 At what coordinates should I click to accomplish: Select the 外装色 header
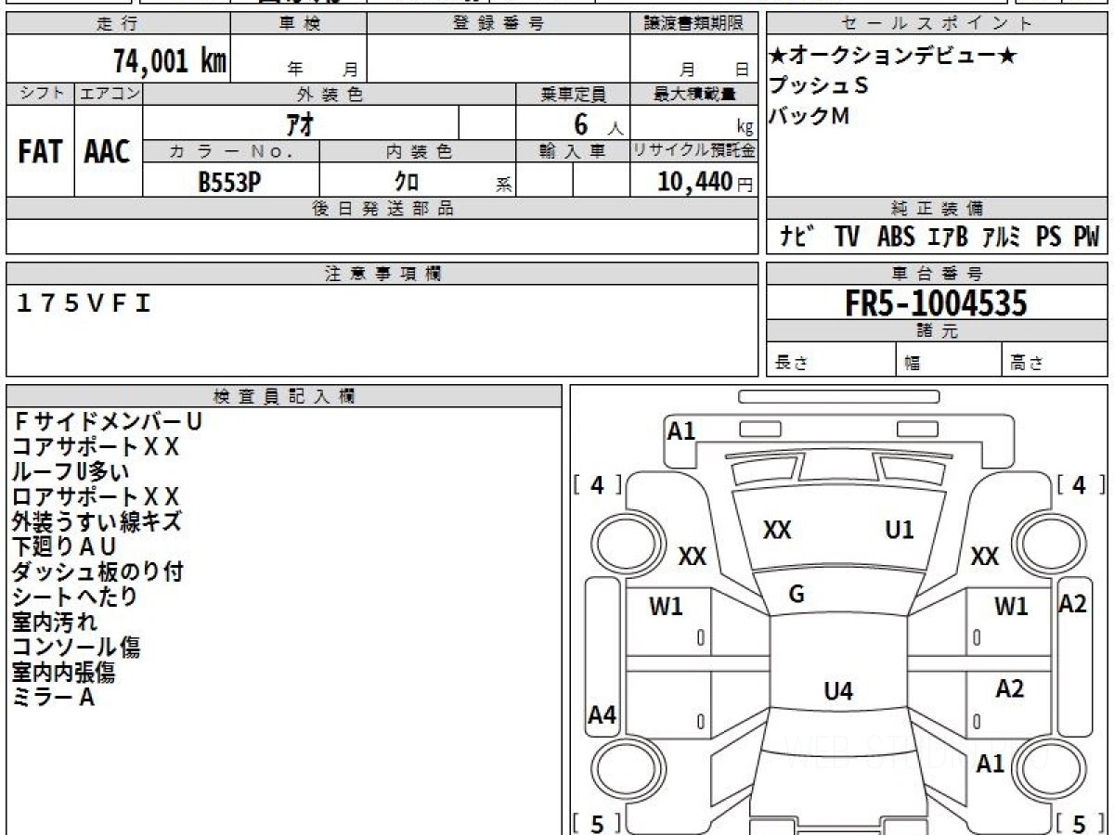(330, 94)
